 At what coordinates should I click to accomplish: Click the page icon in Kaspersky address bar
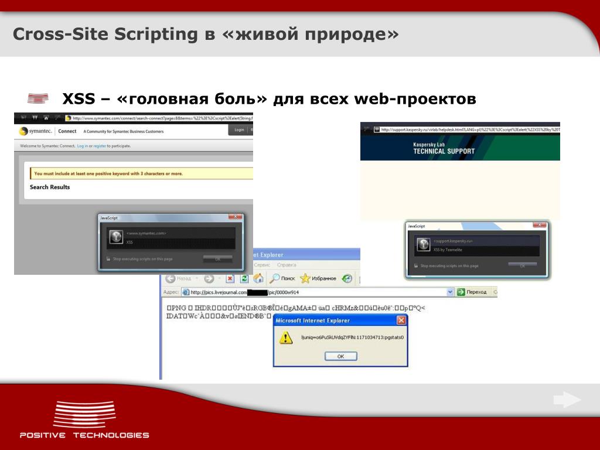[377, 129]
